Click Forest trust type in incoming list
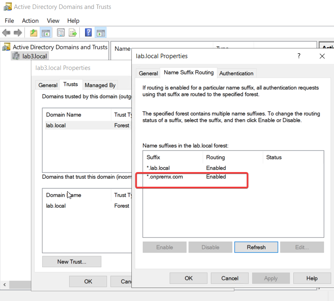This screenshot has width=334, height=301. point(122,206)
